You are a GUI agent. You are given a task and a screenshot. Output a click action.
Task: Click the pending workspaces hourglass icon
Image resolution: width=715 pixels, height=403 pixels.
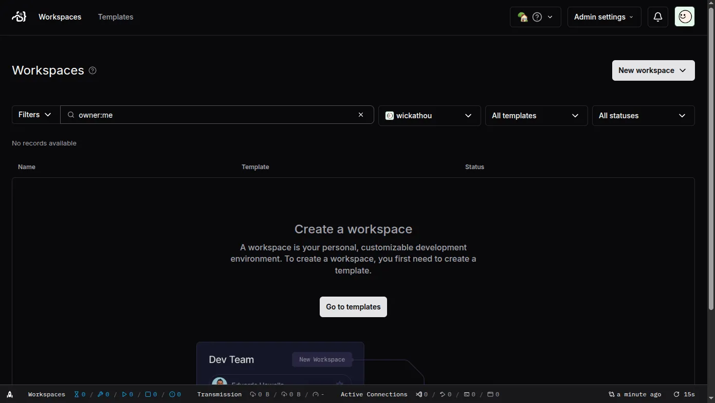tap(77, 394)
